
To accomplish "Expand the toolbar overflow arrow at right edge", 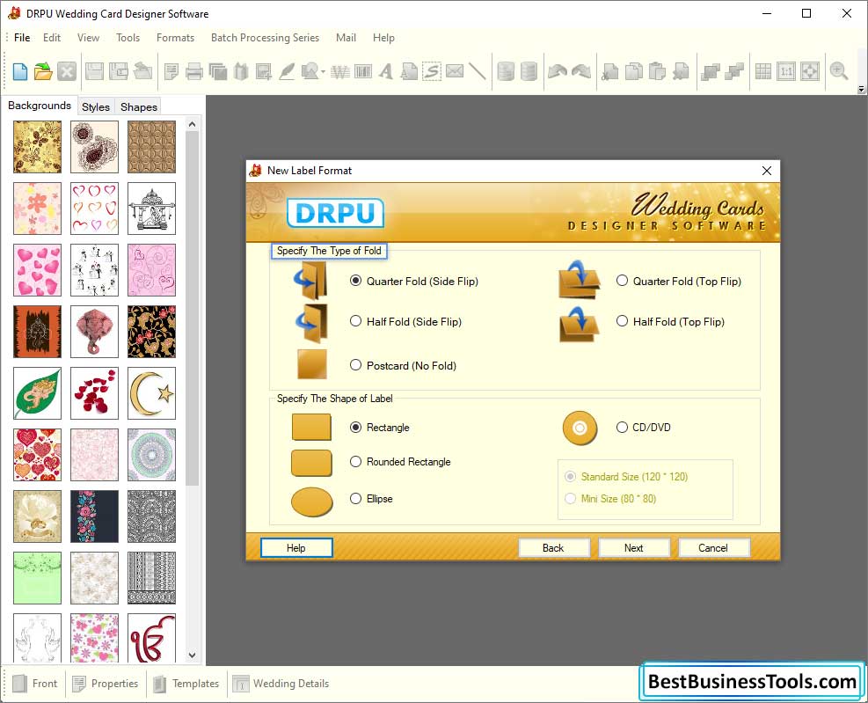I will (x=861, y=89).
